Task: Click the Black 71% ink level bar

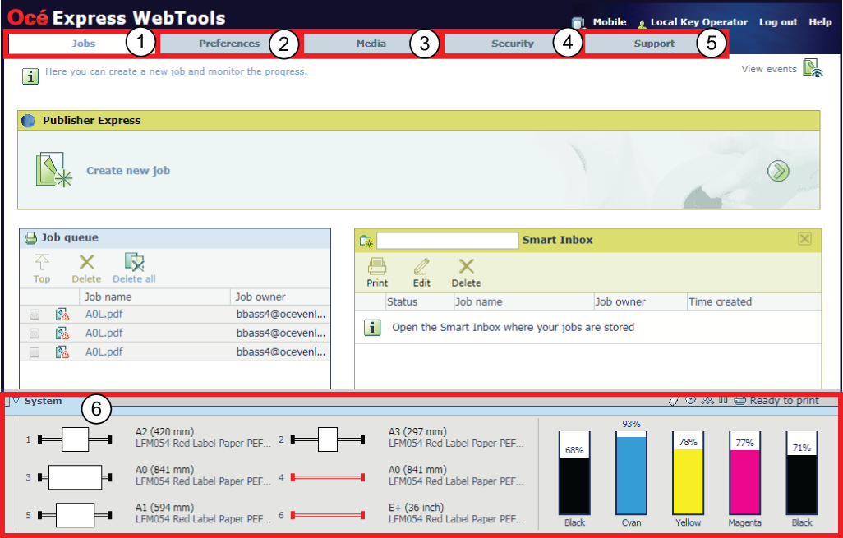Action: [802, 472]
